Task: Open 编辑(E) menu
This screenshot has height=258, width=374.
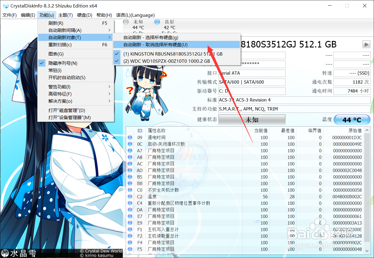Action: click(28, 15)
